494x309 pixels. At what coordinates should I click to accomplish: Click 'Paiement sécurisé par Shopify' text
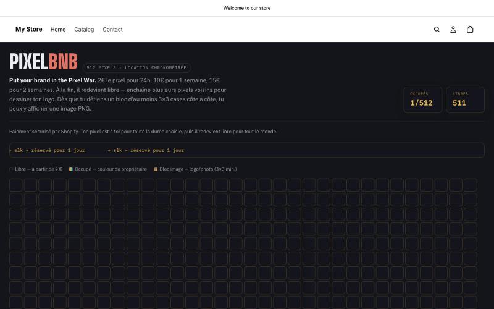tap(44, 132)
